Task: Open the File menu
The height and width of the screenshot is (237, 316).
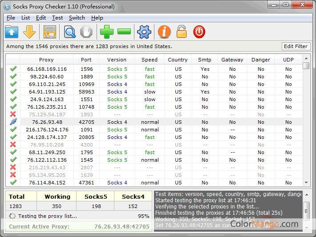Action: pyautogui.click(x=11, y=18)
